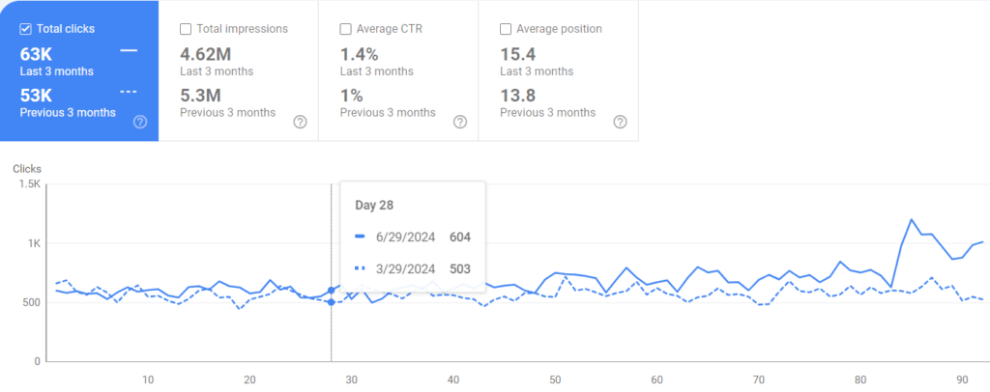Click the dashed-line data point at Day 28
Viewport: 990px width, 392px height.
point(331,302)
